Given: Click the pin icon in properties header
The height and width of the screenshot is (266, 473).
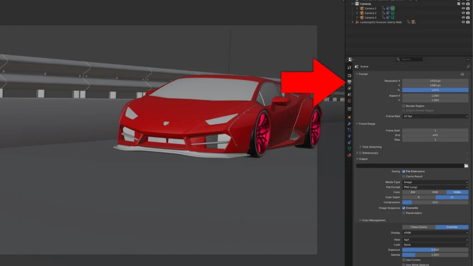Looking at the screenshot, I should [468, 66].
